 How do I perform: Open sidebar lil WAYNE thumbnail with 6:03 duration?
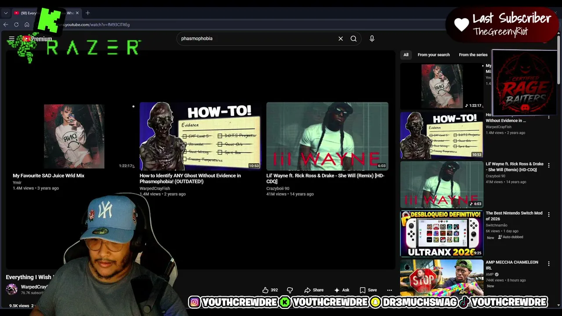coord(442,184)
